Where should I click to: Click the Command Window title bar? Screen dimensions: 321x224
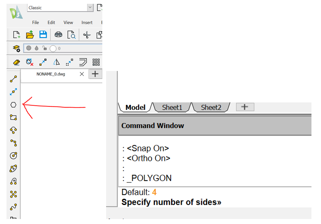coord(215,126)
